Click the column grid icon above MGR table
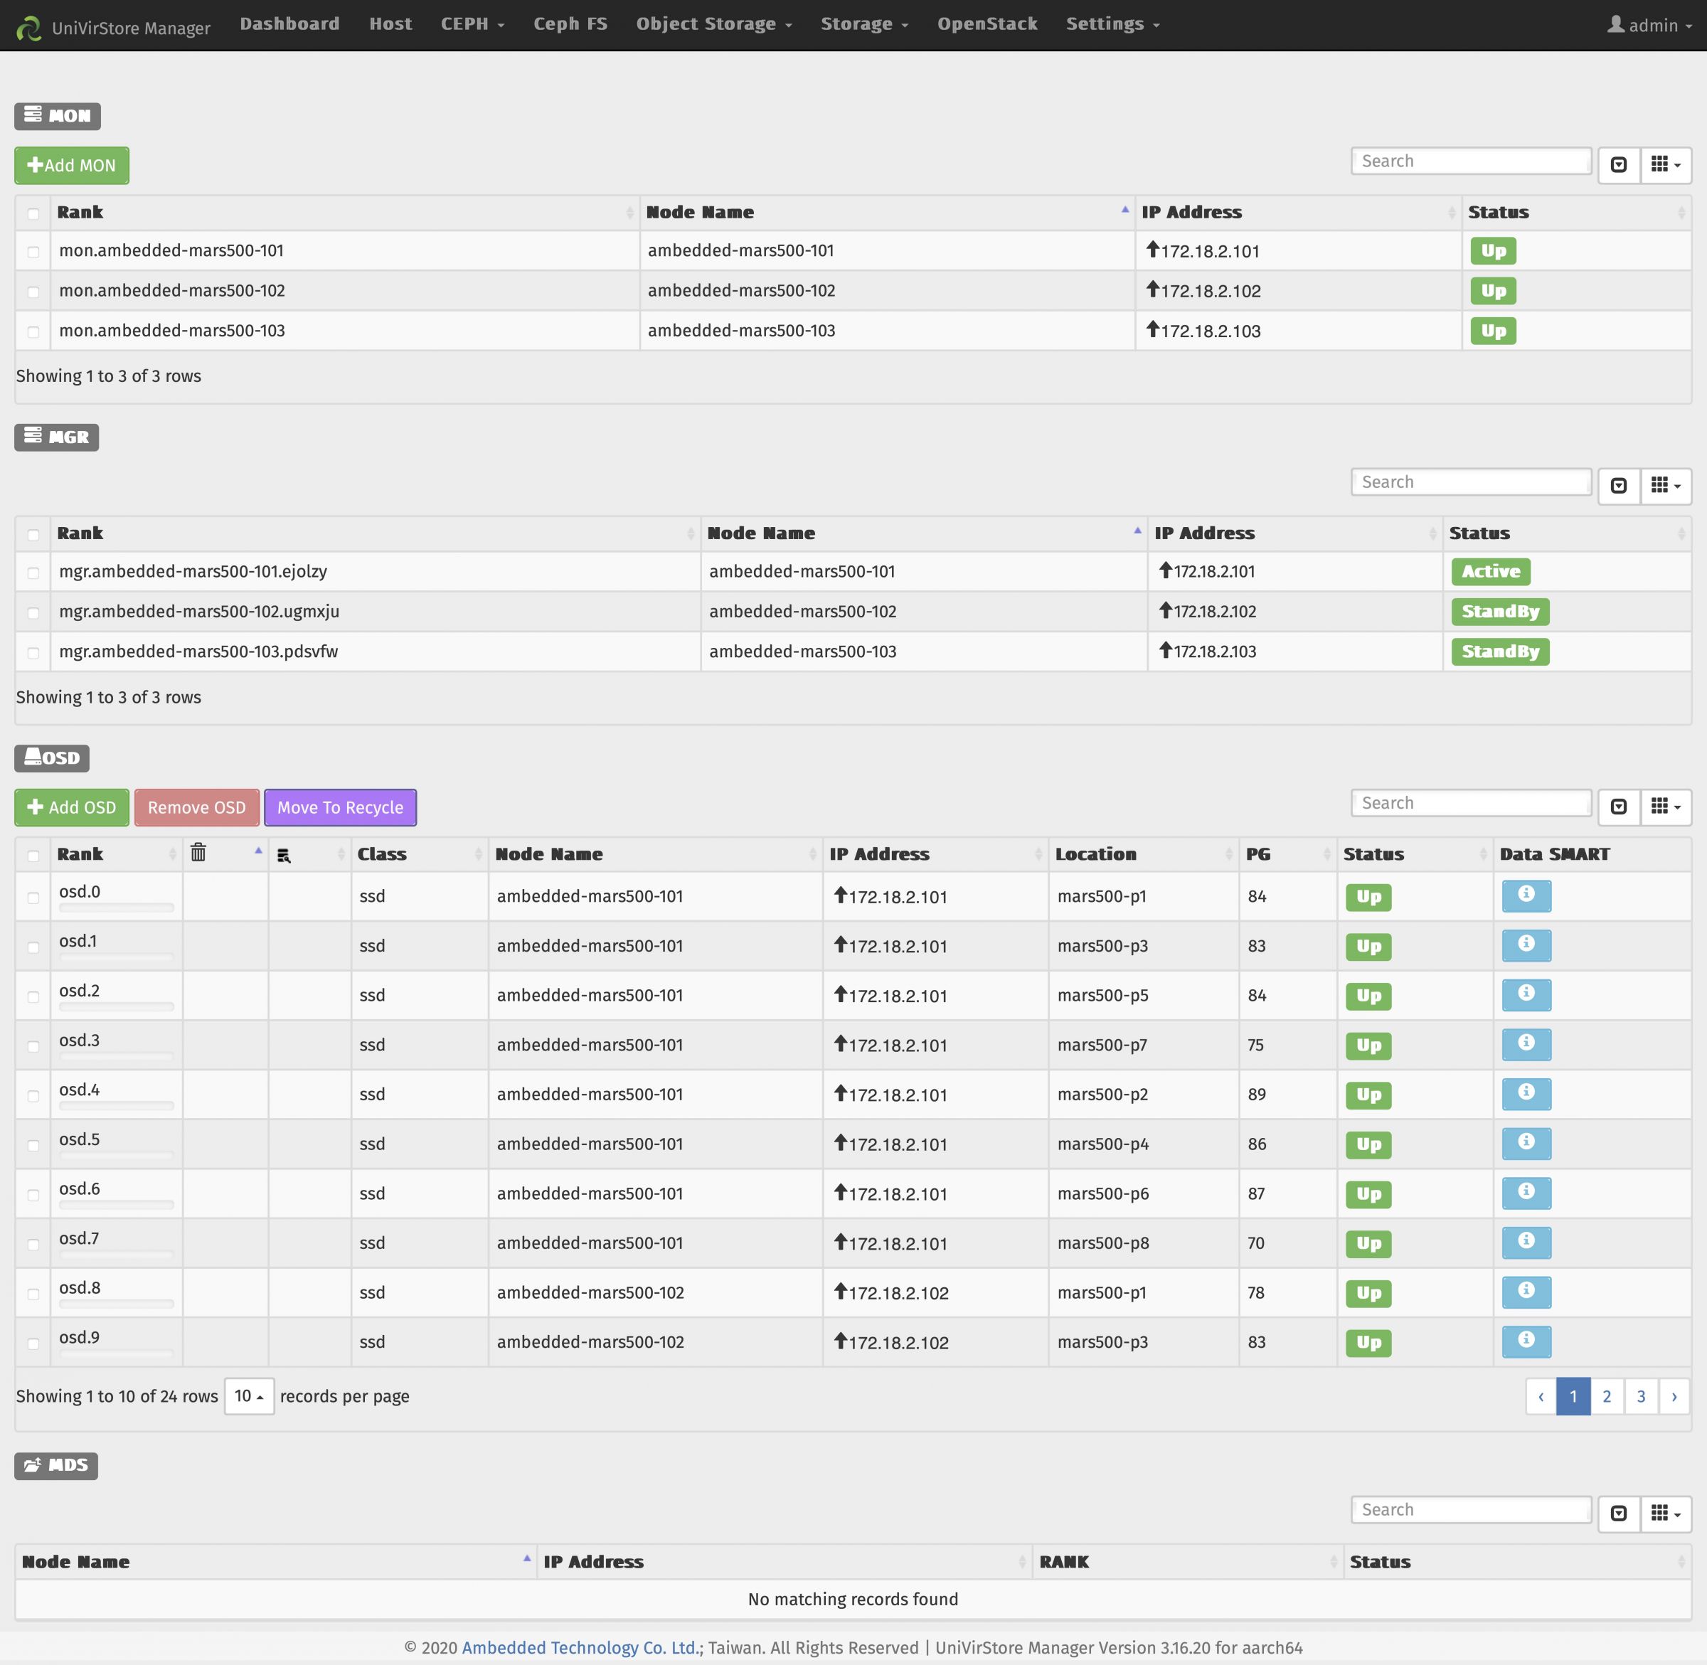The width and height of the screenshot is (1707, 1665). pos(1661,486)
